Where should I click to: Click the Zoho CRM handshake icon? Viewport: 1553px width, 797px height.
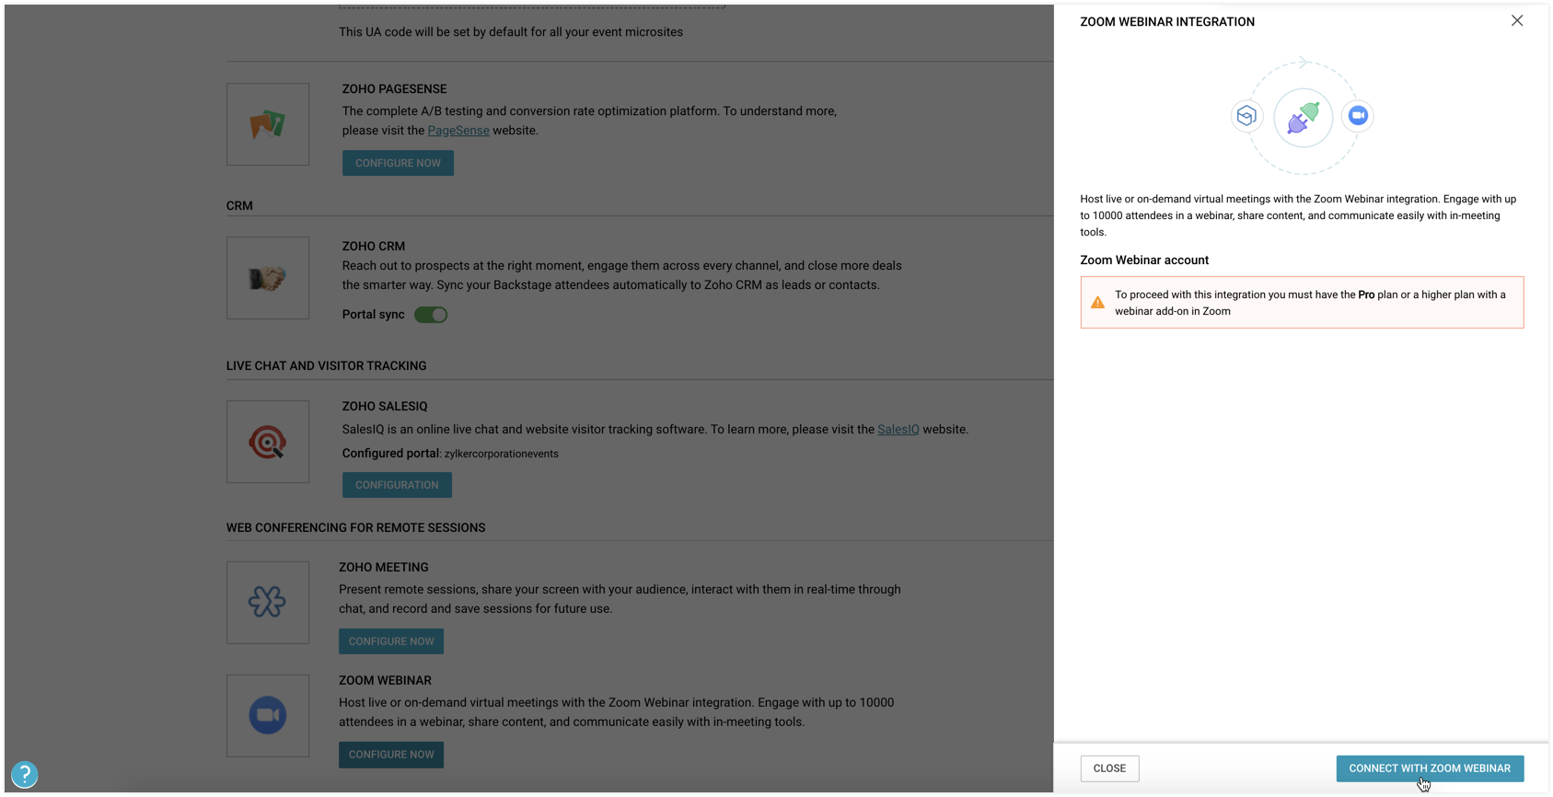pyautogui.click(x=267, y=278)
